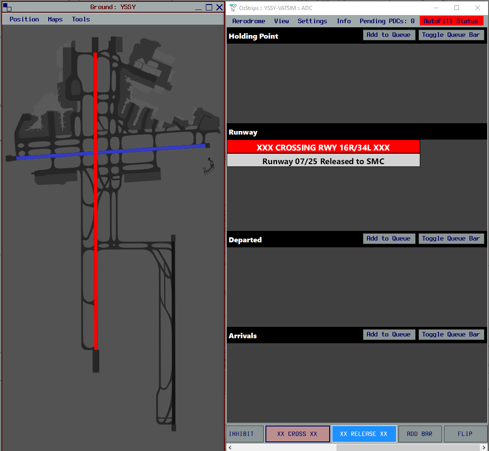Open the Position menu
The width and height of the screenshot is (489, 451).
pos(24,19)
